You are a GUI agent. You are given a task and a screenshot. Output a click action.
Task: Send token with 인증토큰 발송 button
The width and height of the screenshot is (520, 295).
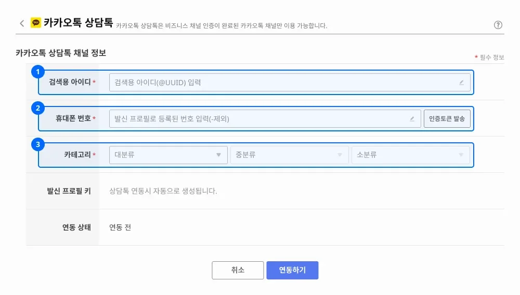(x=447, y=118)
